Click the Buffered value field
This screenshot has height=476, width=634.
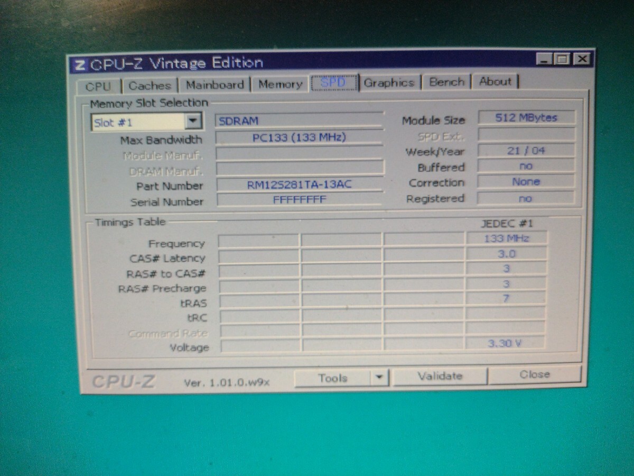pyautogui.click(x=526, y=166)
